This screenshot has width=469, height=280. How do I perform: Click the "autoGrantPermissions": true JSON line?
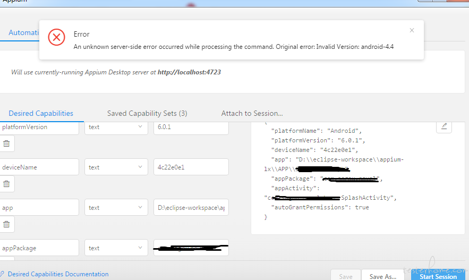tap(320, 207)
